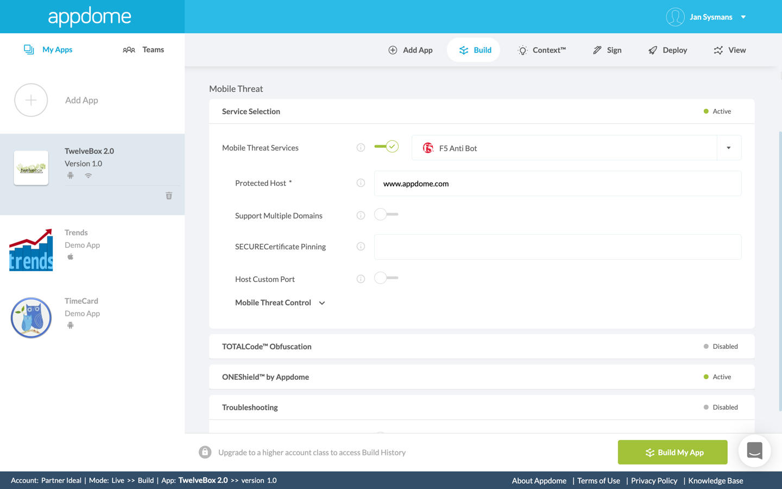Image resolution: width=782 pixels, height=489 pixels.
Task: Switch to My Apps tab
Action: [x=48, y=49]
